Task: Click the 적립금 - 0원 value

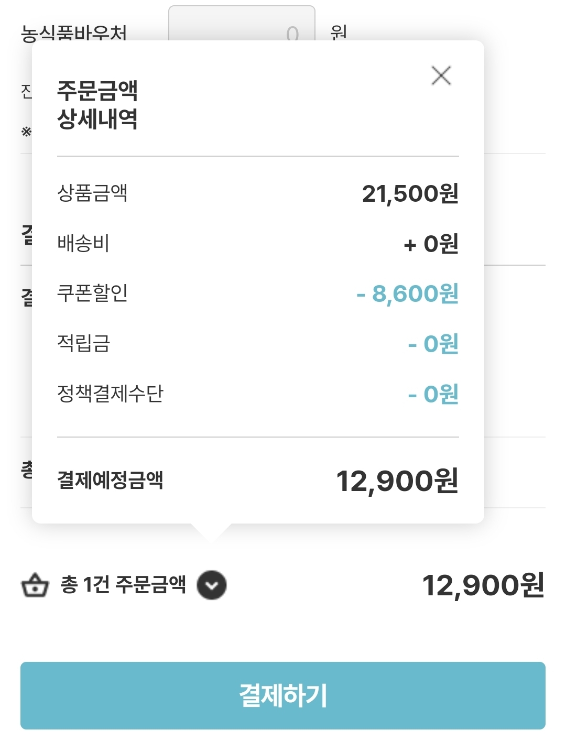Action: pos(433,344)
